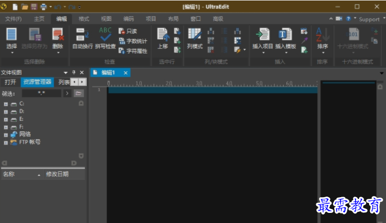Click the lightning column tool icon
Screen dimensions: 386x223
(x=237, y=50)
